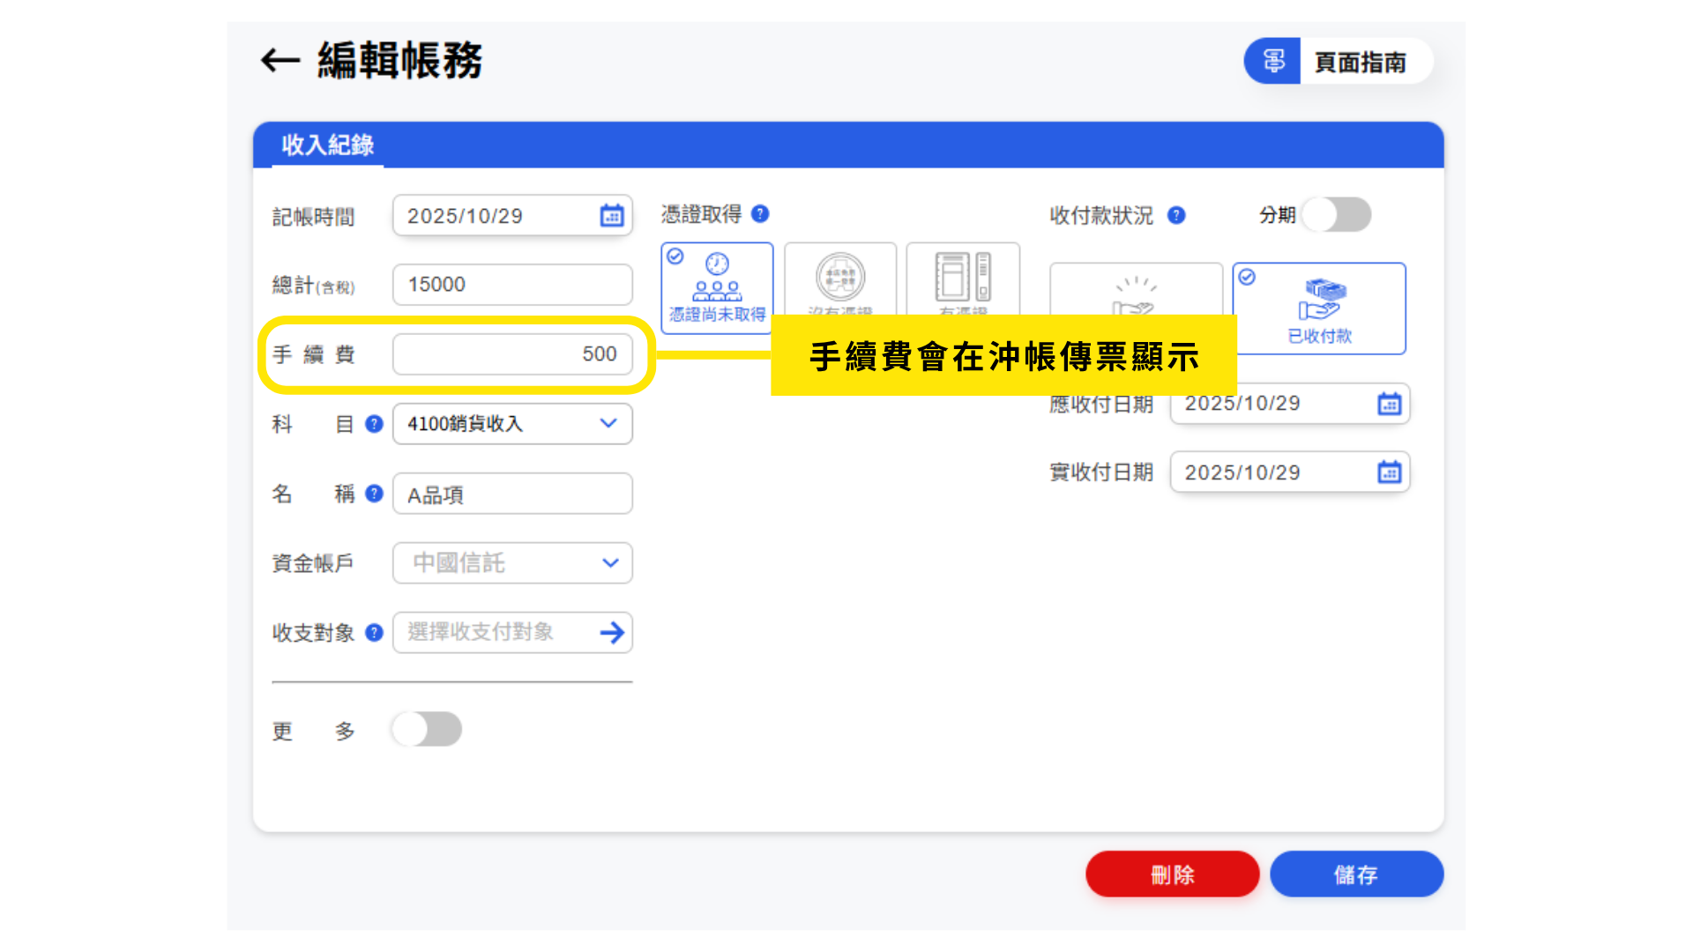Toggle the 更多 switch on

coord(427,729)
